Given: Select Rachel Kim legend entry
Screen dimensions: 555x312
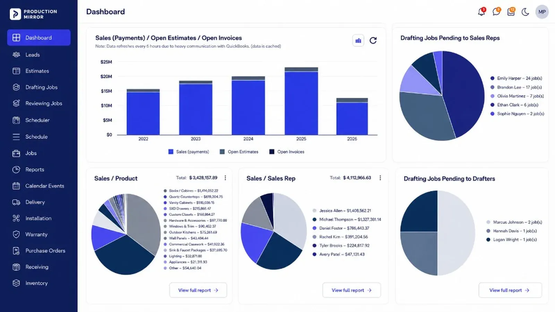Looking at the screenshot, I should click(340, 237).
